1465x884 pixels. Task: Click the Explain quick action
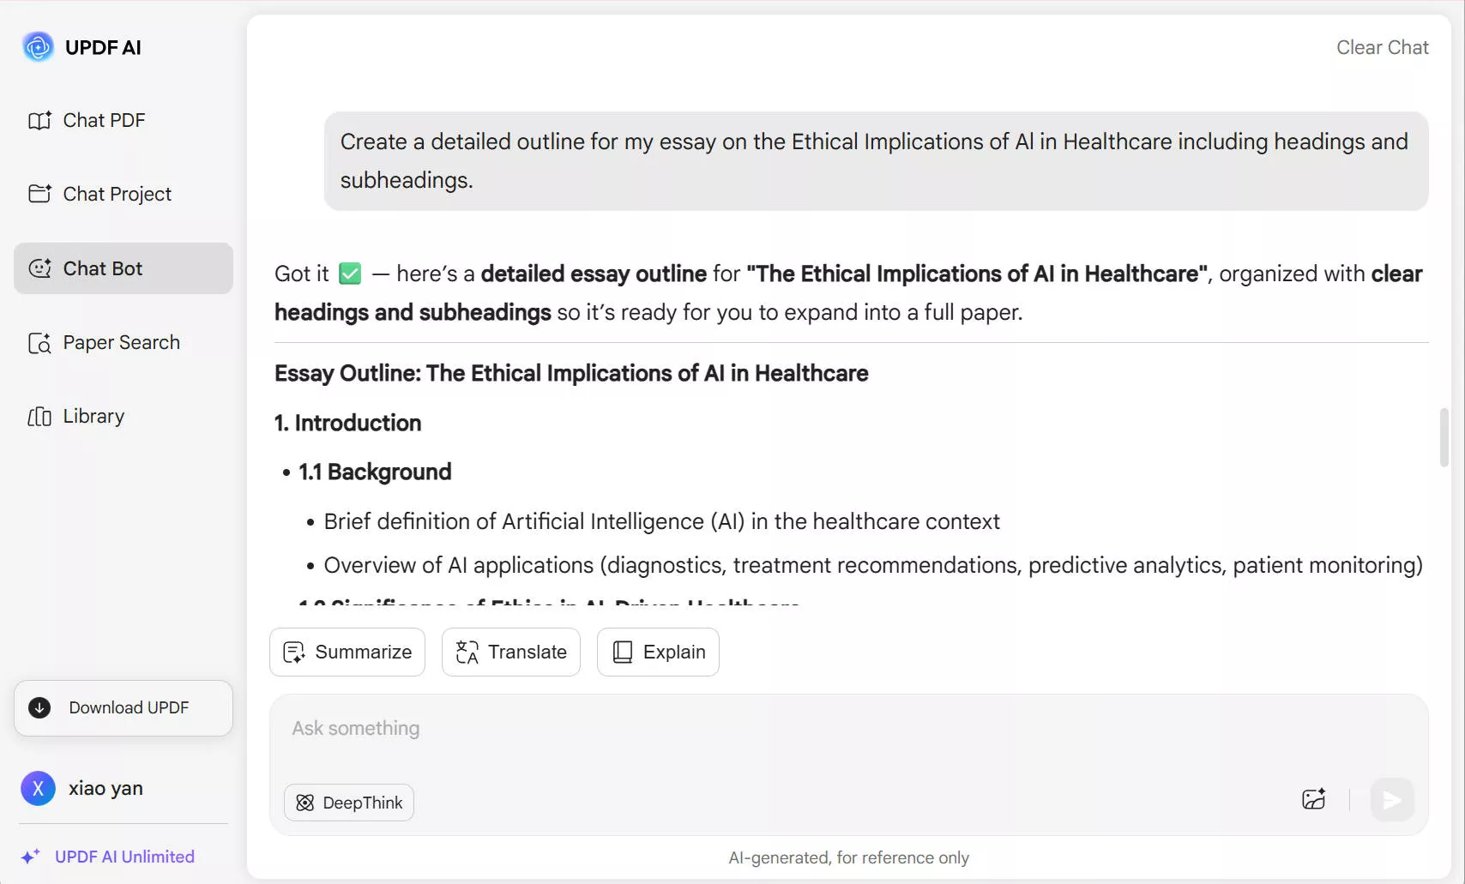pyautogui.click(x=658, y=652)
